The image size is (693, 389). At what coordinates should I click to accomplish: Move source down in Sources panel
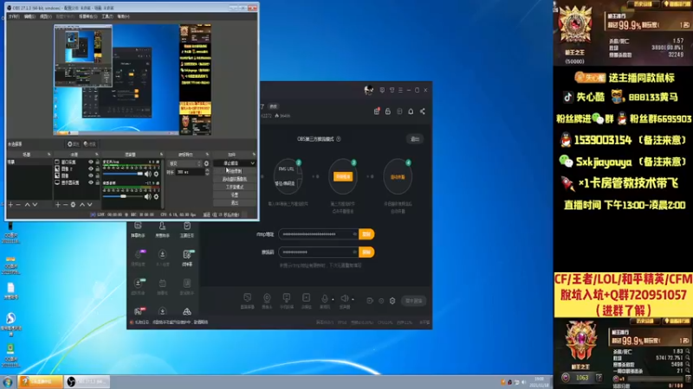(90, 205)
